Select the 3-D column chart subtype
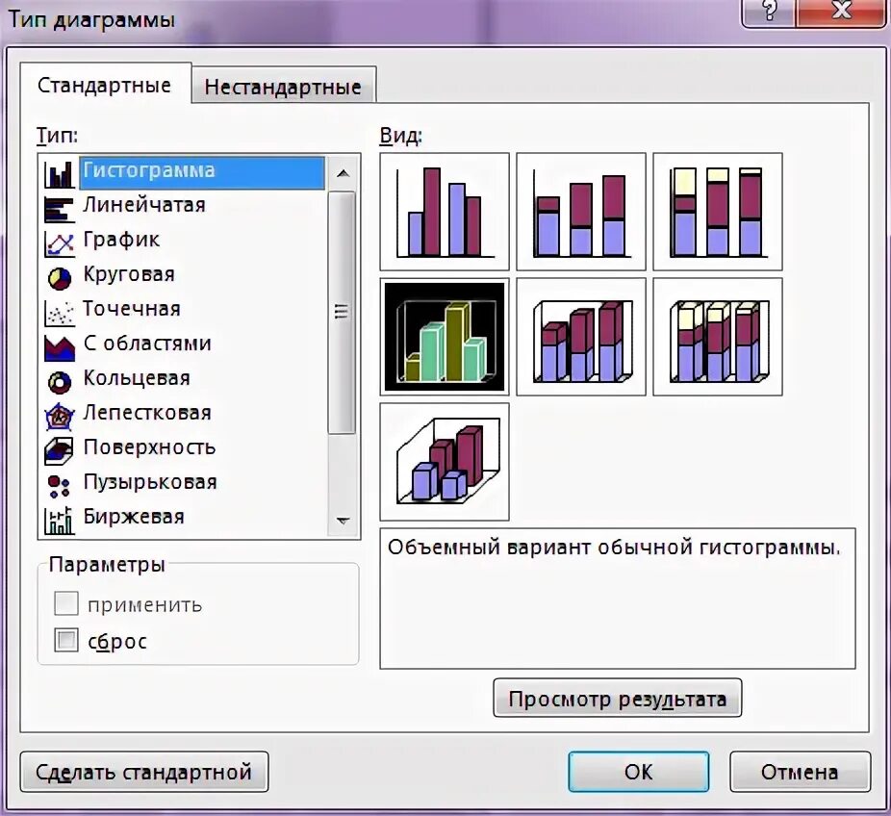This screenshot has width=891, height=816. (x=445, y=462)
